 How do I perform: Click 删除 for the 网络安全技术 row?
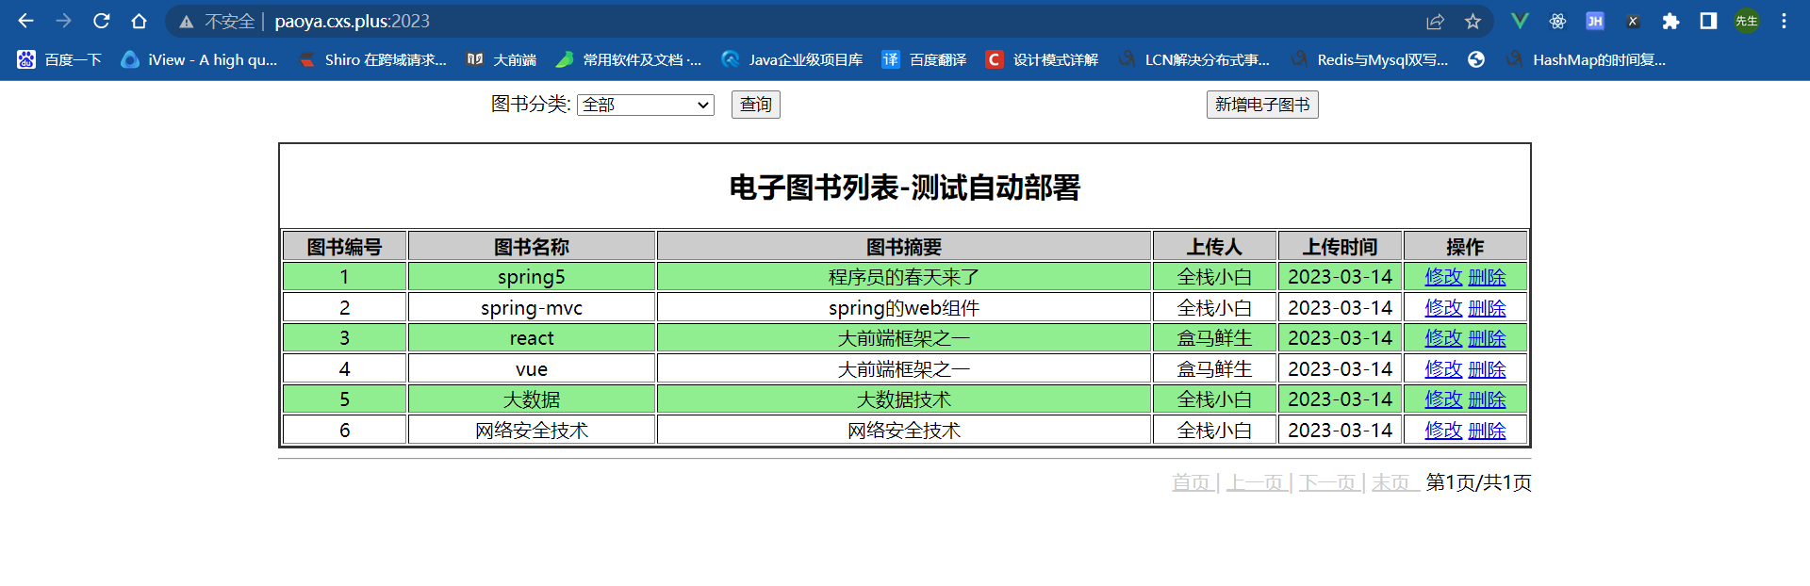point(1487,431)
